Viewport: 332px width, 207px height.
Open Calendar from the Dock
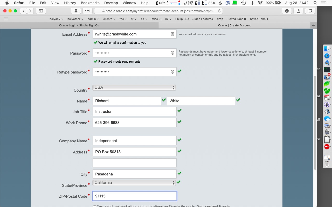click(x=327, y=98)
